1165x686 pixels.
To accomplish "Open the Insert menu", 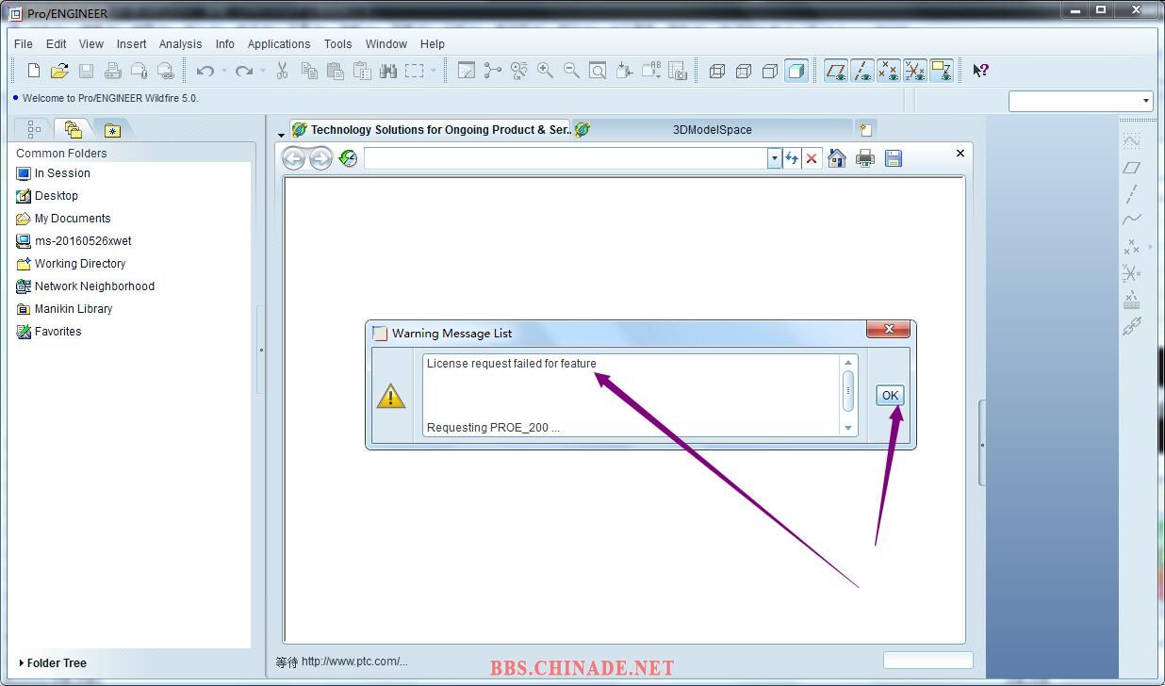I will click(x=131, y=43).
